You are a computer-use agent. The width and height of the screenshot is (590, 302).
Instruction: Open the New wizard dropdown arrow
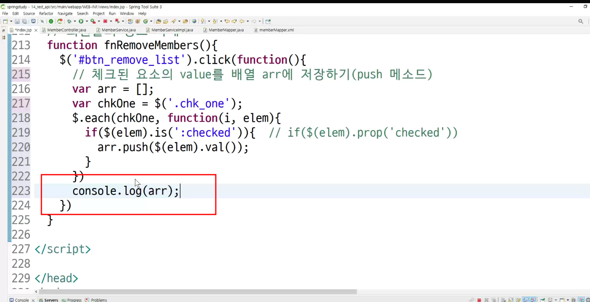11,21
